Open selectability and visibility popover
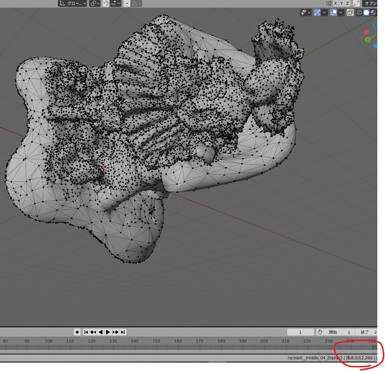This screenshot has height=371, width=385. coord(306,12)
